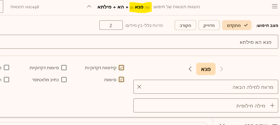Switch to the "מדוייק" search mode
The width and height of the screenshot is (280, 125).
tap(209, 25)
